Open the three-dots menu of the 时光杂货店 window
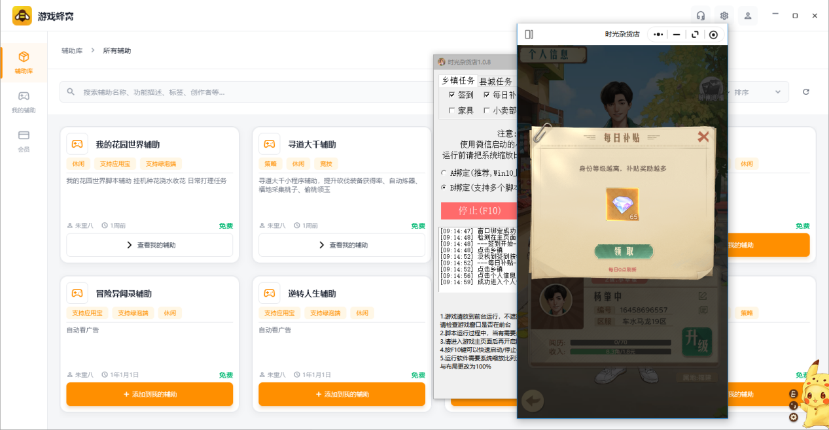 [x=658, y=35]
